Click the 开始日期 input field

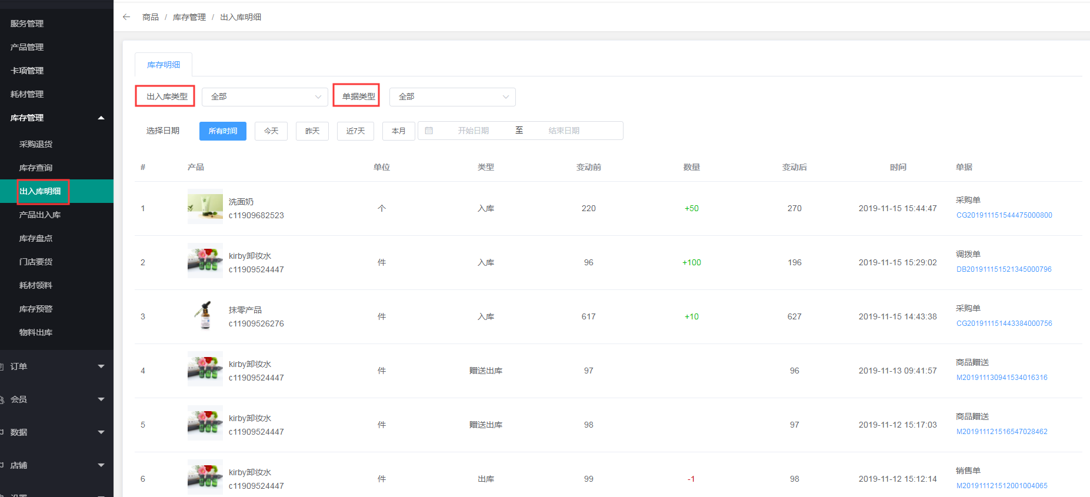point(474,131)
